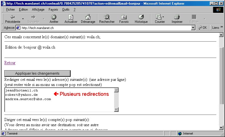Open the Affichage menu

(38, 9)
